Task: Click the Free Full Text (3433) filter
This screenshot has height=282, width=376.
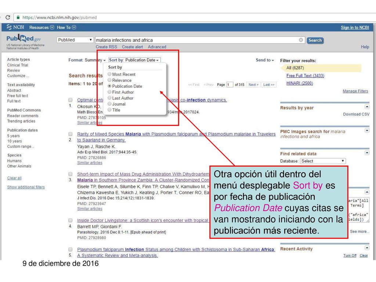Action: point(305,76)
